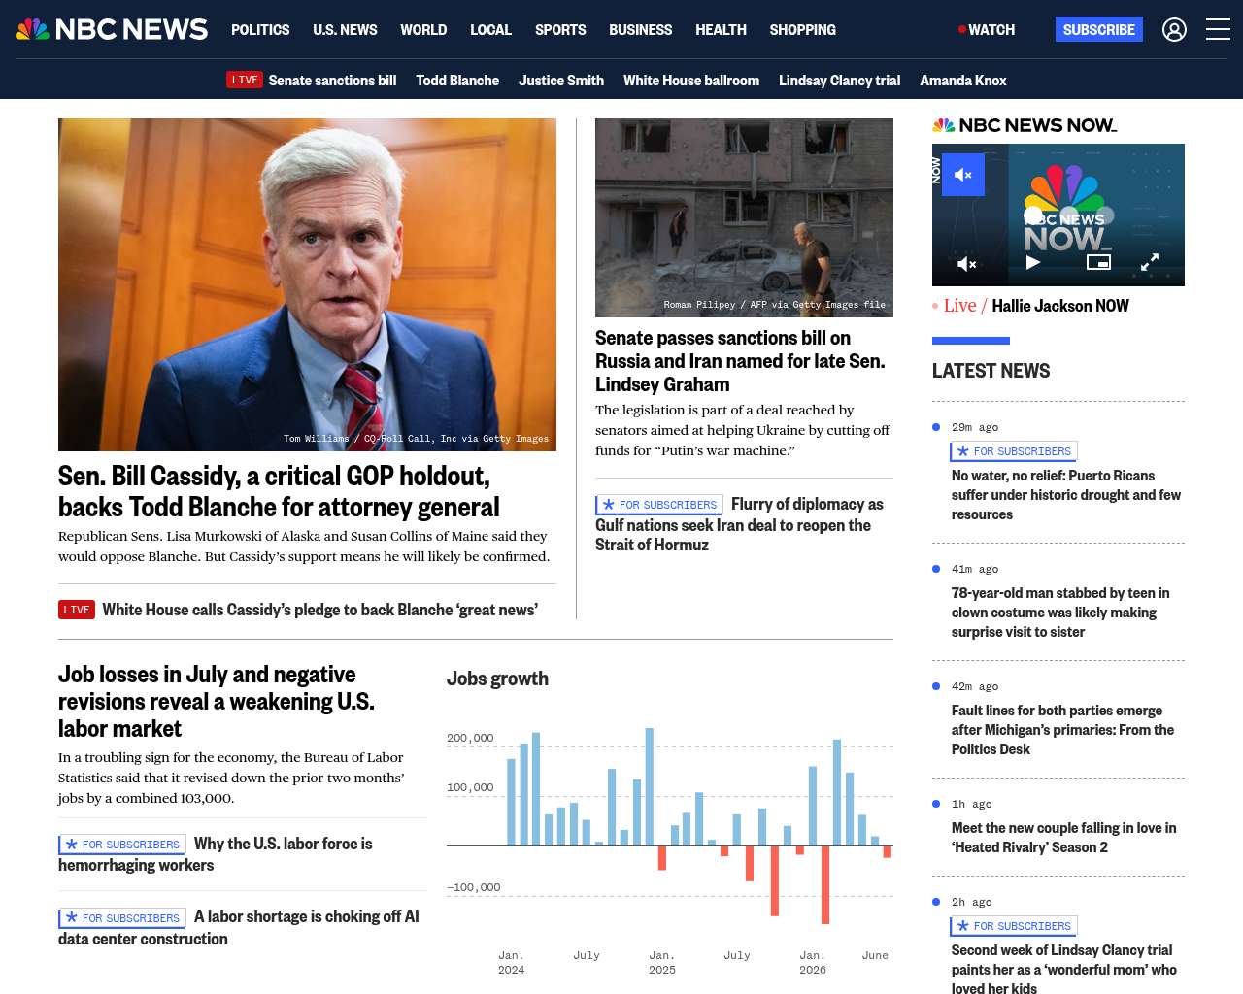1243x994 pixels.
Task: Click the NBC News peacock logo
Action: [112, 29]
